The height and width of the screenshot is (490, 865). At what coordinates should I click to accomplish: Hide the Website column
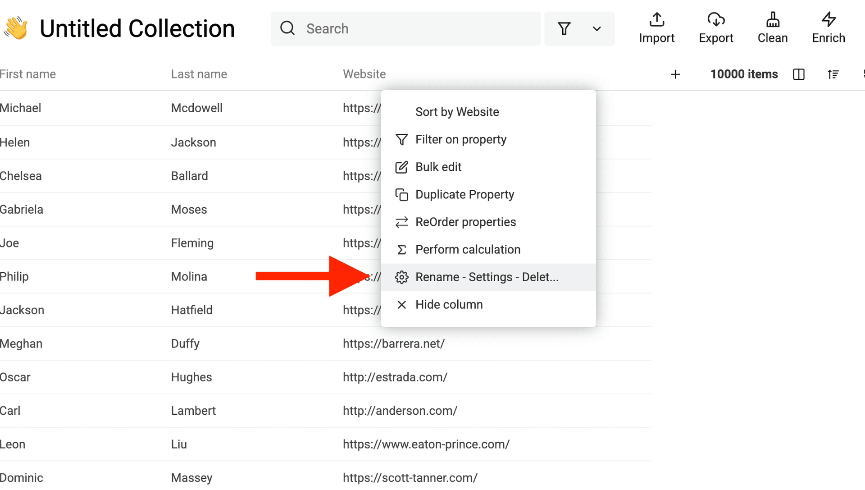coord(449,305)
